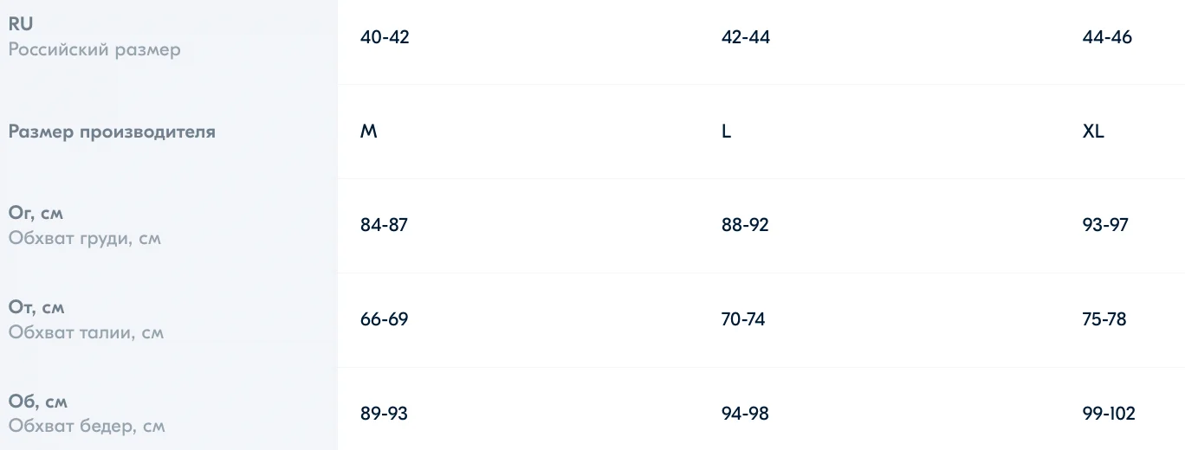Select Russian size 40-42 cell

(385, 37)
